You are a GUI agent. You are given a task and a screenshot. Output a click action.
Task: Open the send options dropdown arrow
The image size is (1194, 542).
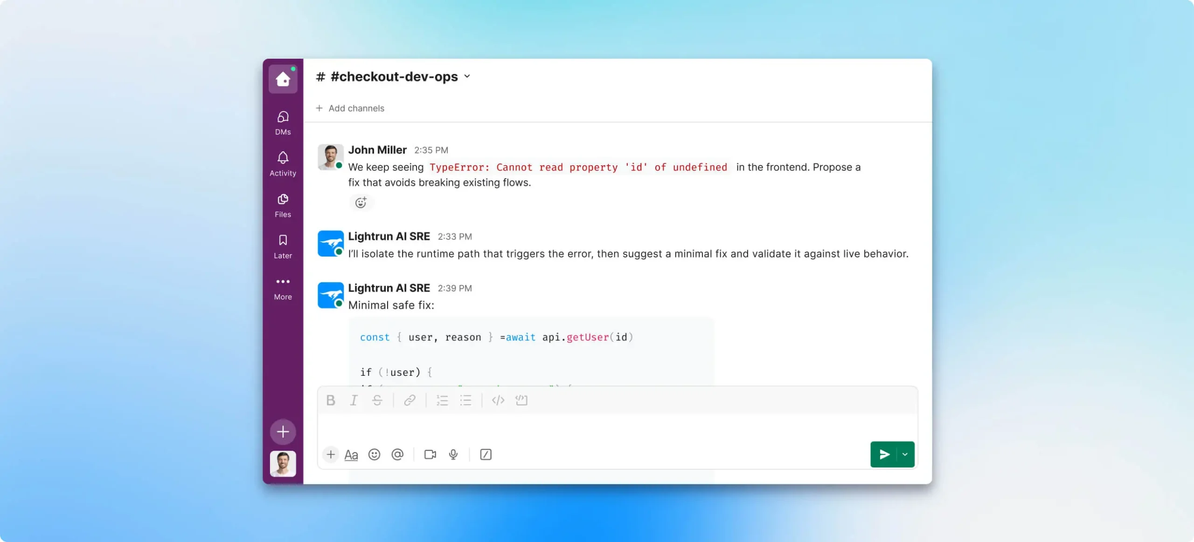point(905,454)
